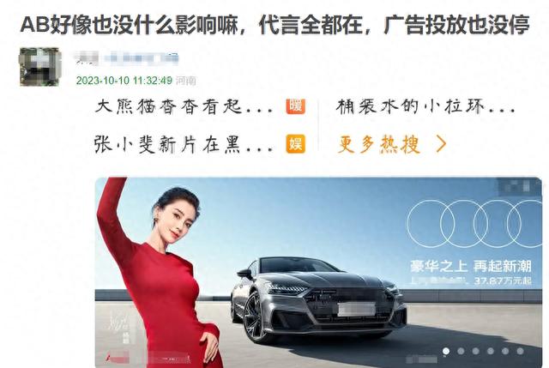Expand more hot searches with the orange chevron
The width and height of the screenshot is (549, 368).
click(x=441, y=144)
